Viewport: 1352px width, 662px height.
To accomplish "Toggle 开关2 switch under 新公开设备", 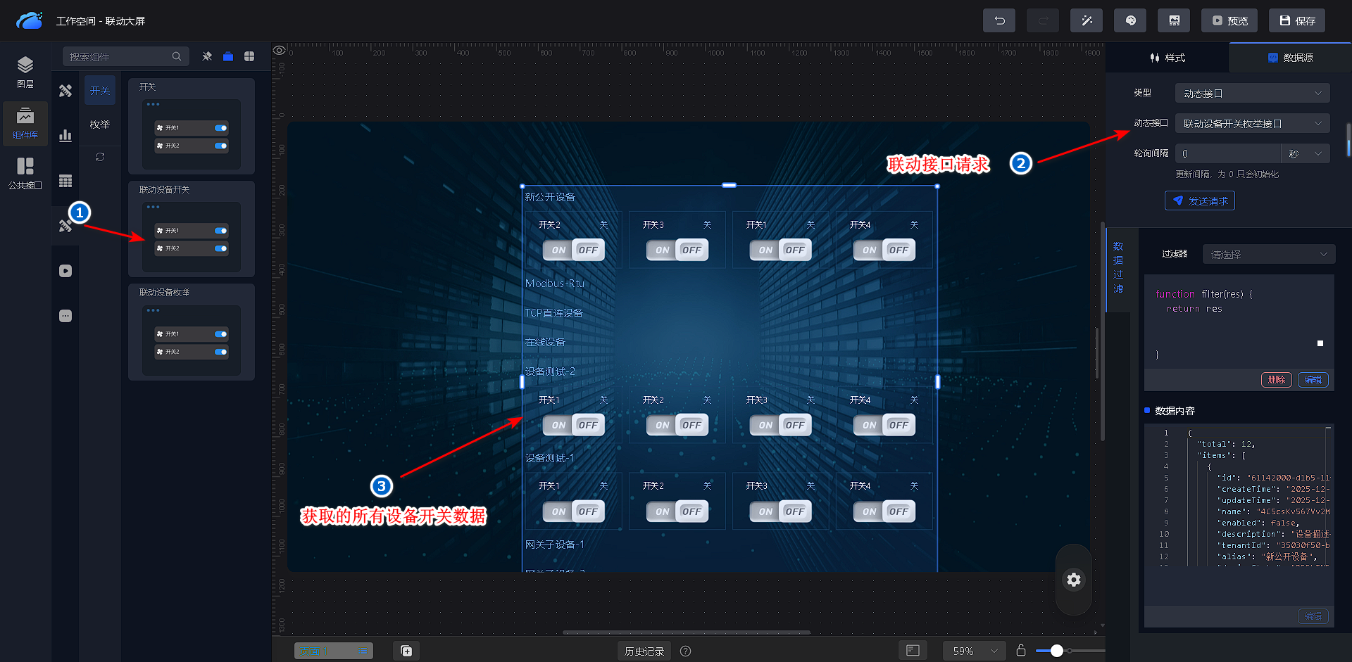I will [x=573, y=250].
